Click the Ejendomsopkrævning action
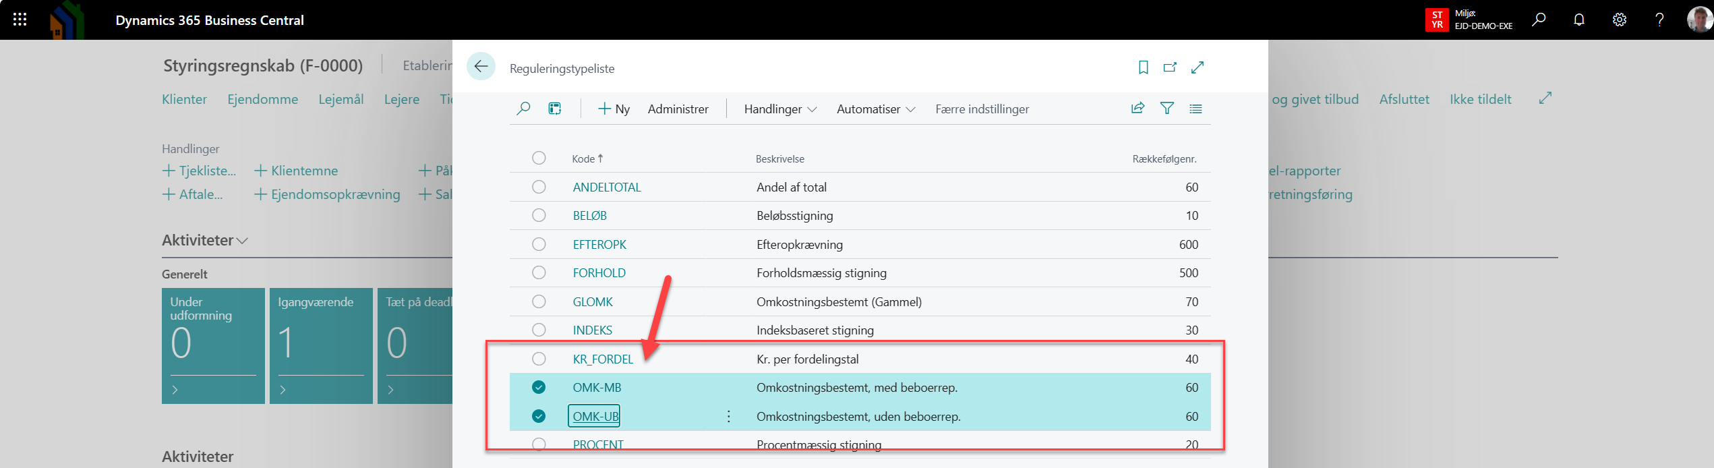1714x468 pixels. [x=327, y=194]
